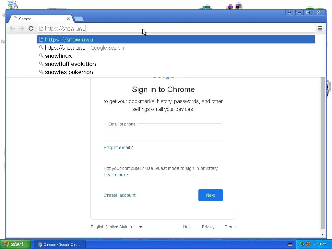Click the page's vertical scrollbar

[323, 153]
